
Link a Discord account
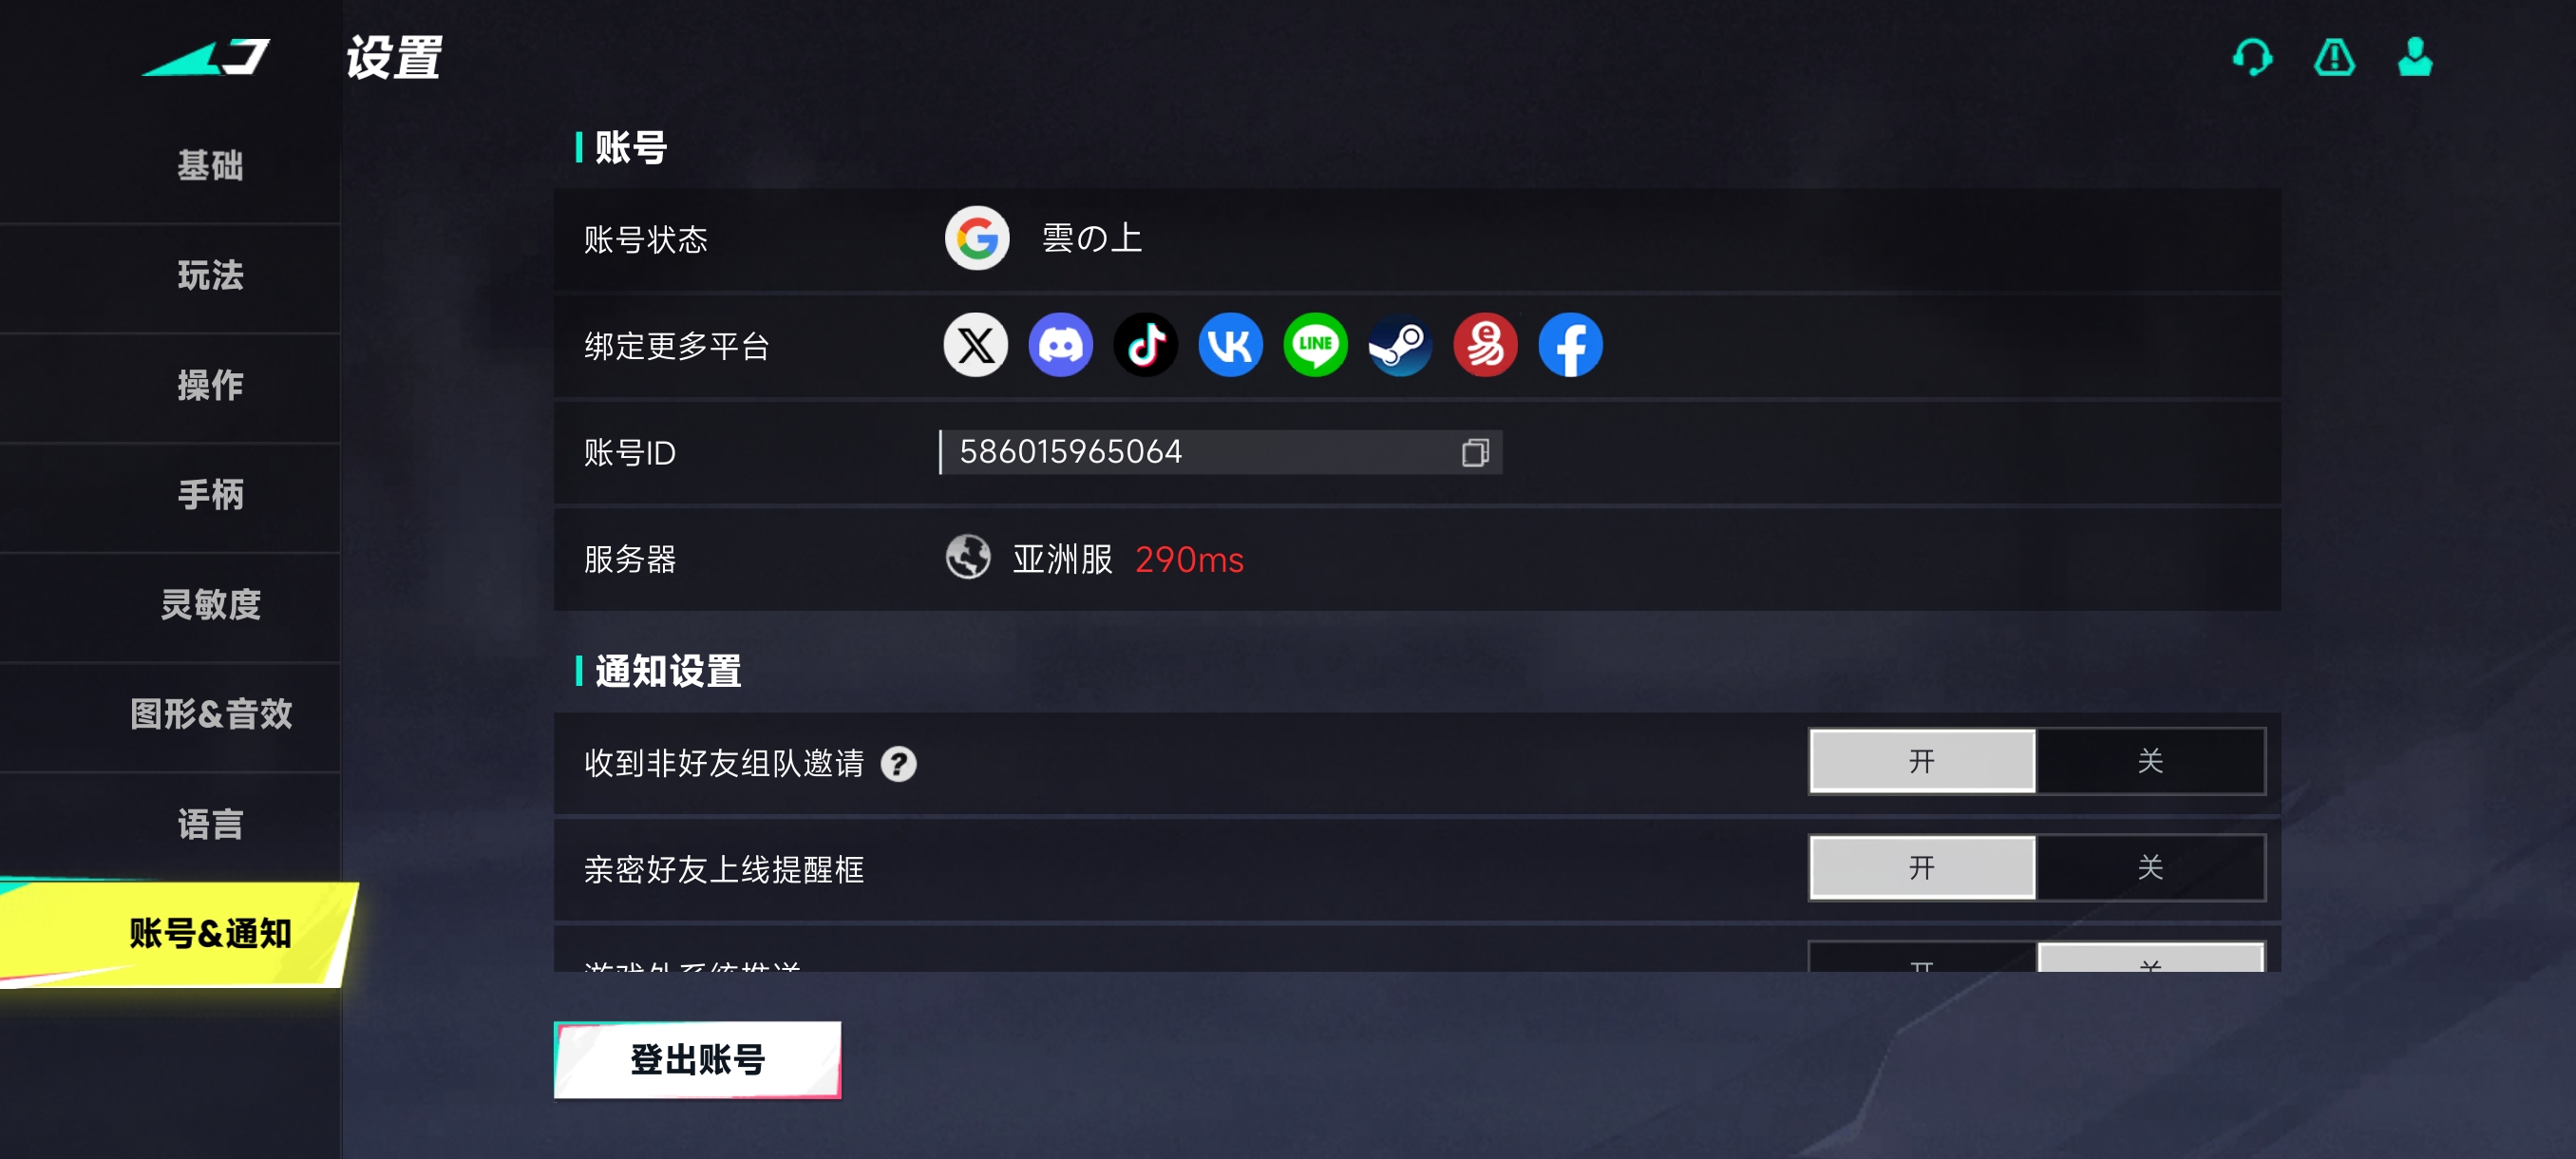1060,346
